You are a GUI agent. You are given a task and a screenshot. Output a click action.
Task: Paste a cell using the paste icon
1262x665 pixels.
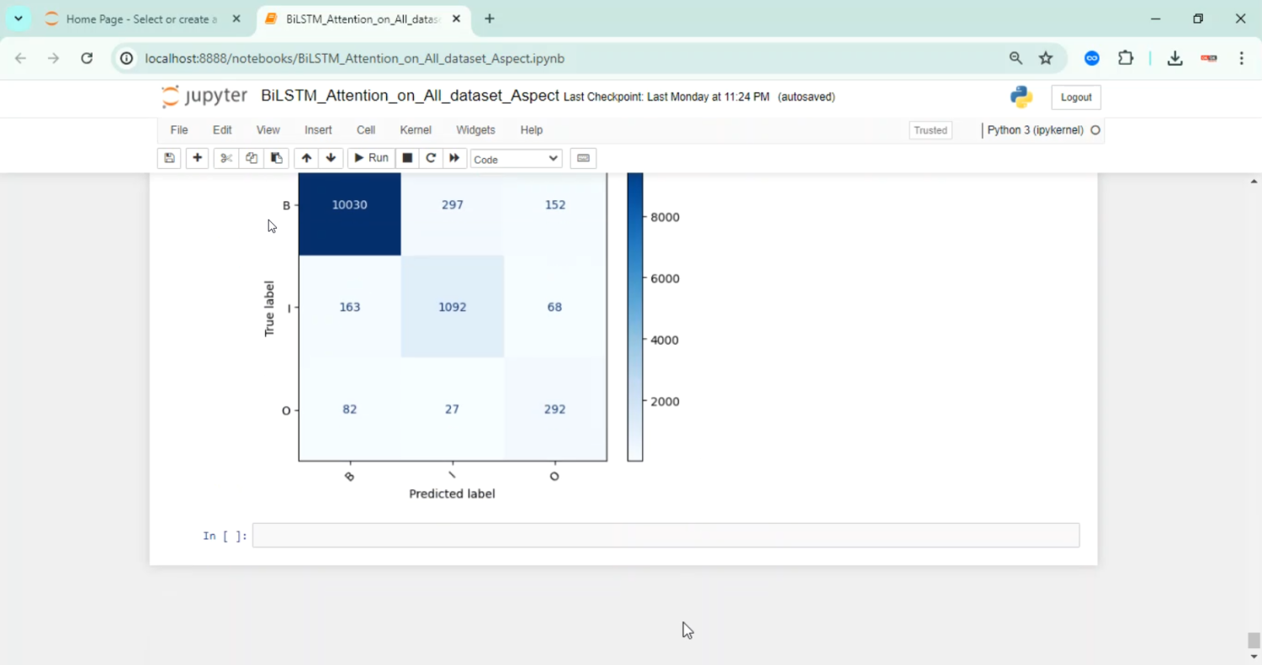pos(276,158)
